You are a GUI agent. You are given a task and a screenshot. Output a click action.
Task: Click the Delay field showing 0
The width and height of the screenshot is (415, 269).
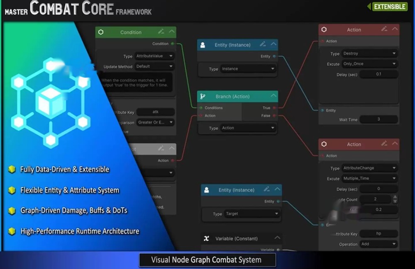click(379, 189)
